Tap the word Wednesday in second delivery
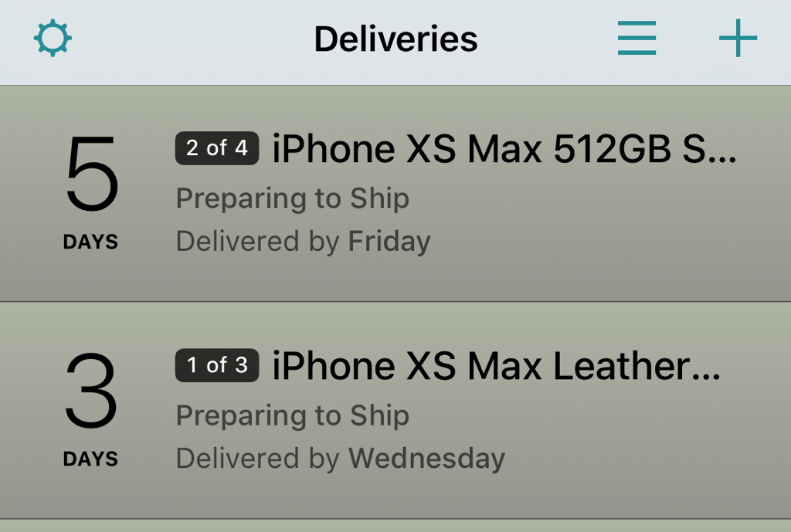 click(x=426, y=459)
